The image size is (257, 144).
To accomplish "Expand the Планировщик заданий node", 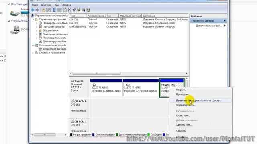I will tap(37, 23).
